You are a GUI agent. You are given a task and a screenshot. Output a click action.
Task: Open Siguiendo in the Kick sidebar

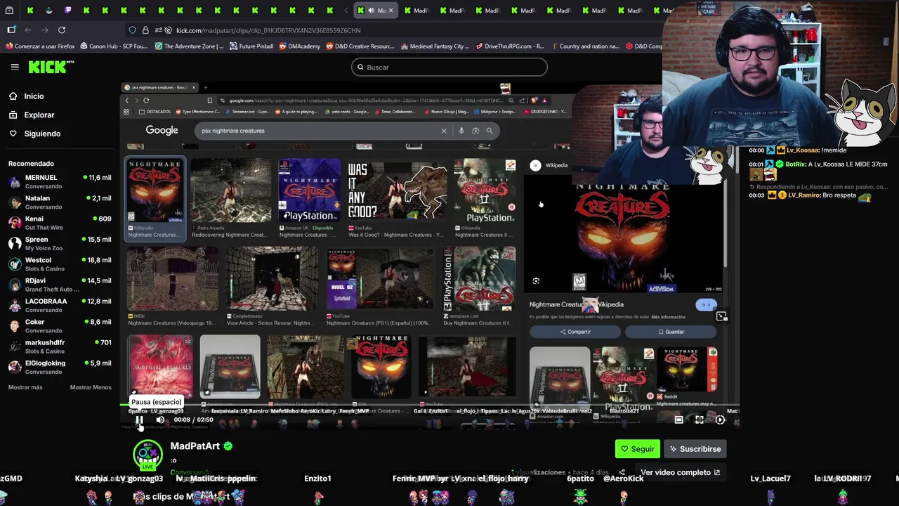pyautogui.click(x=34, y=134)
